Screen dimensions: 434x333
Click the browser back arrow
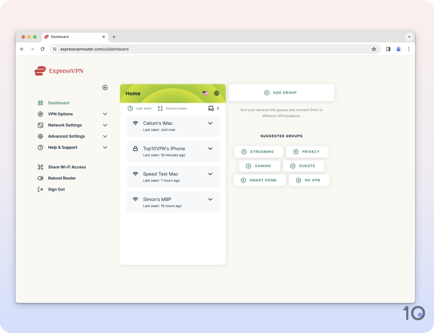click(22, 49)
